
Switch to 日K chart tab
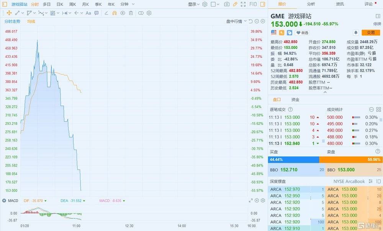pos(60,4)
